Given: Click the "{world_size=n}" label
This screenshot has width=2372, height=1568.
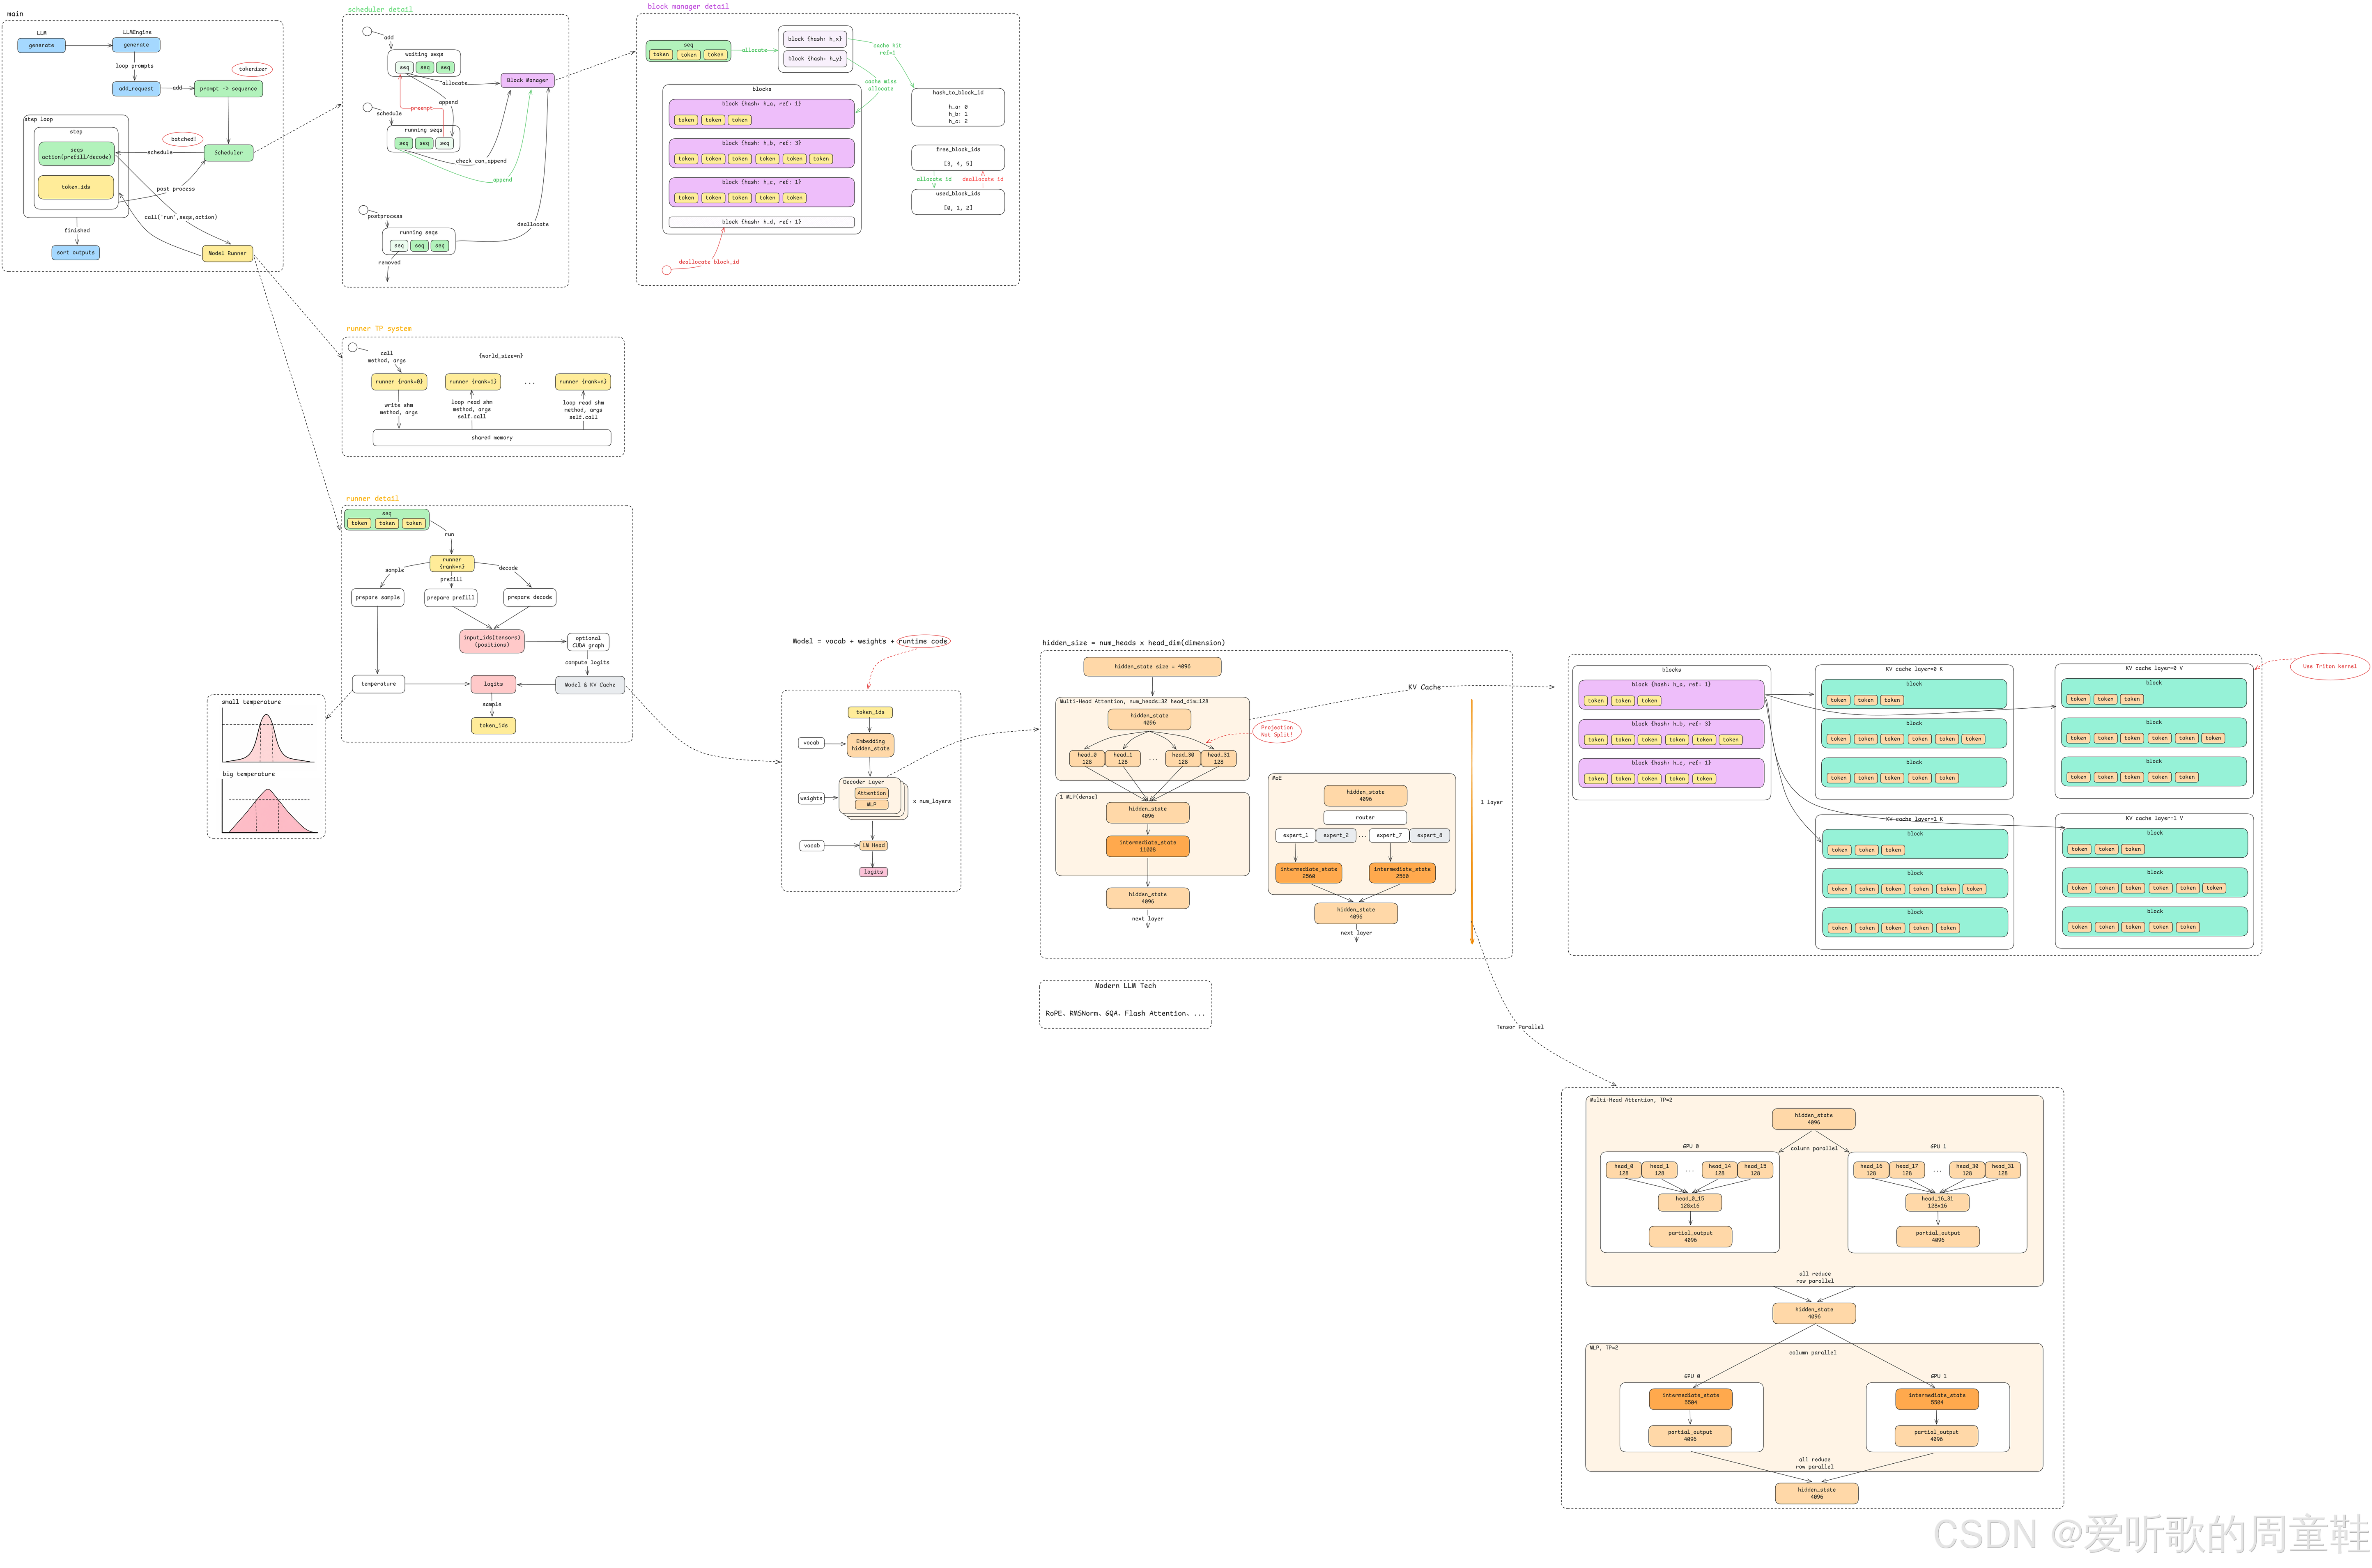Looking at the screenshot, I should 500,356.
